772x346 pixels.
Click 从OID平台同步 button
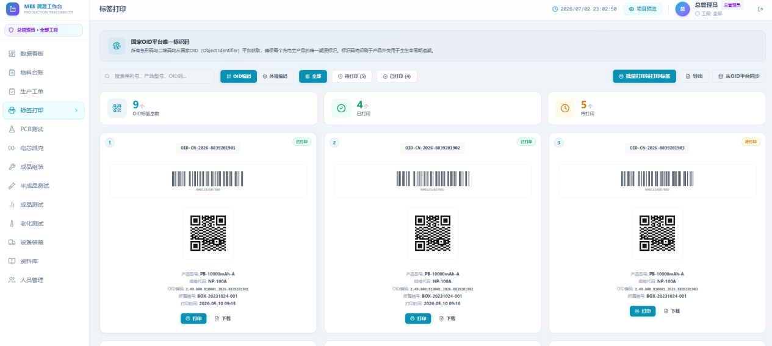point(738,76)
